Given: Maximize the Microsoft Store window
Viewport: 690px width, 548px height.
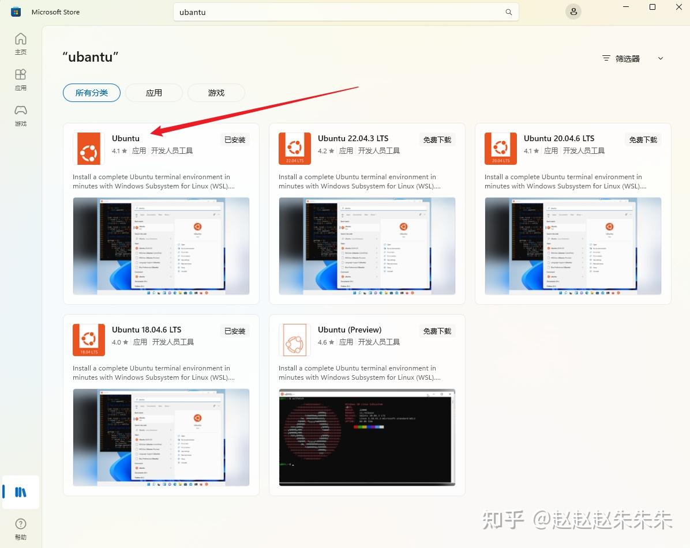Looking at the screenshot, I should coord(652,7).
